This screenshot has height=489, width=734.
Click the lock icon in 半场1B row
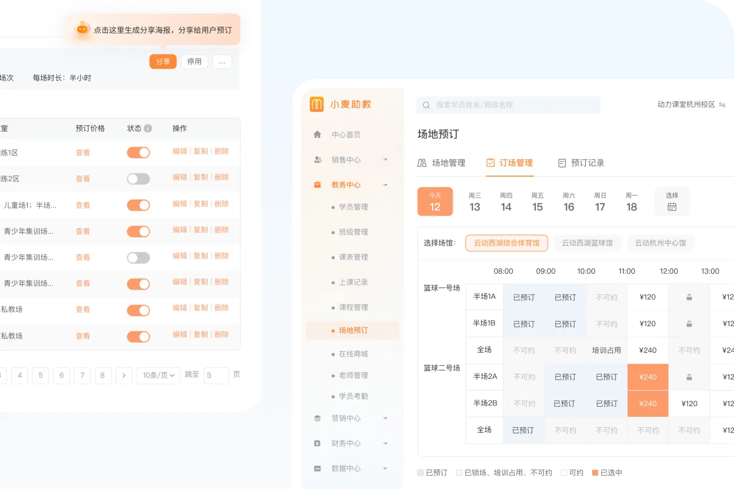pyautogui.click(x=689, y=324)
